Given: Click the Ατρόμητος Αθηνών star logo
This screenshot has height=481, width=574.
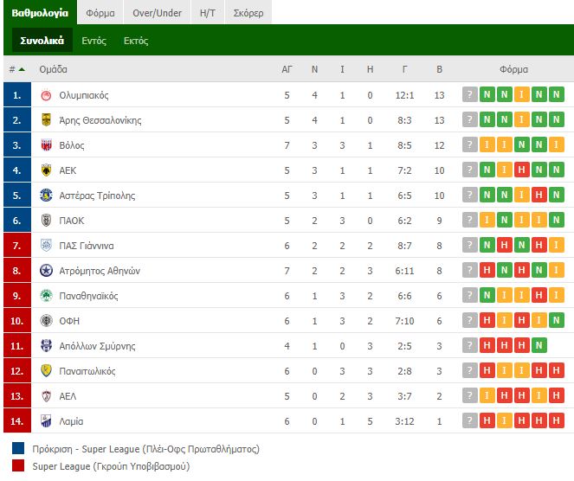Looking at the screenshot, I should [x=46, y=271].
